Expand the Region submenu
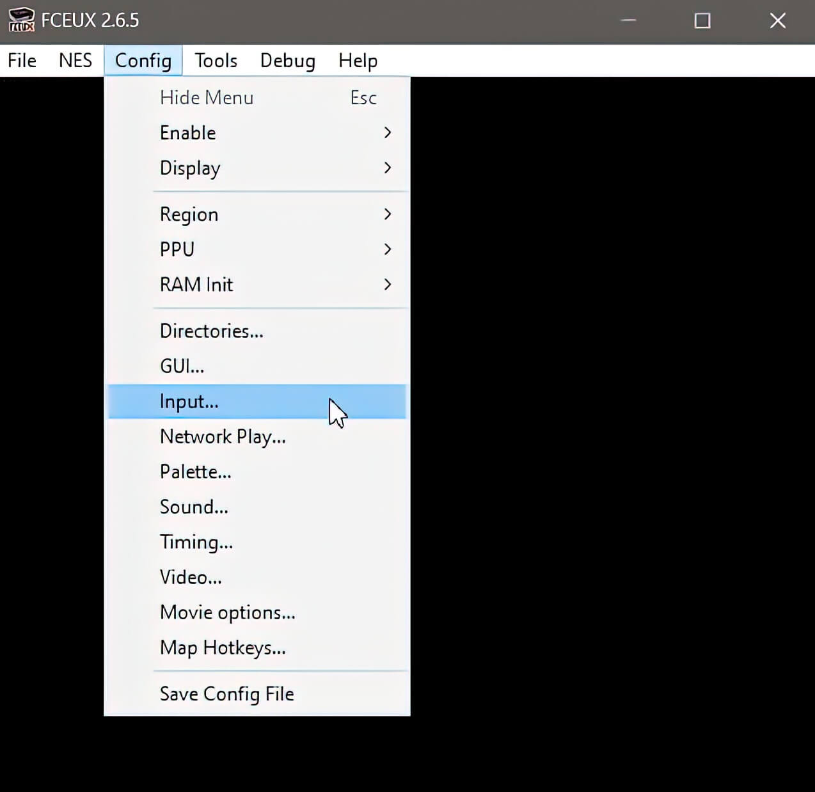 189,214
